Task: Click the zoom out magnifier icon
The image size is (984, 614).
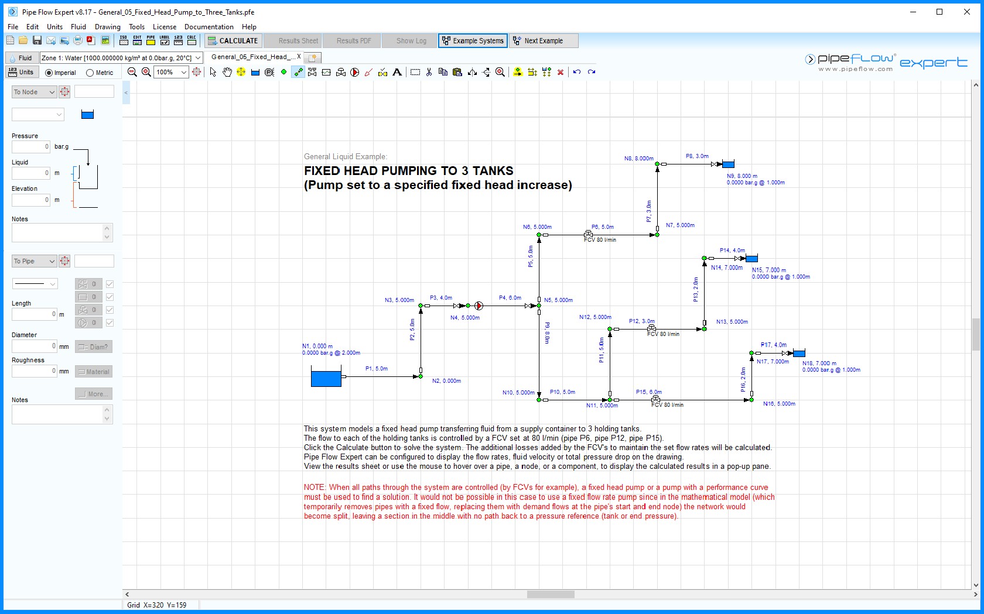Action: [132, 72]
